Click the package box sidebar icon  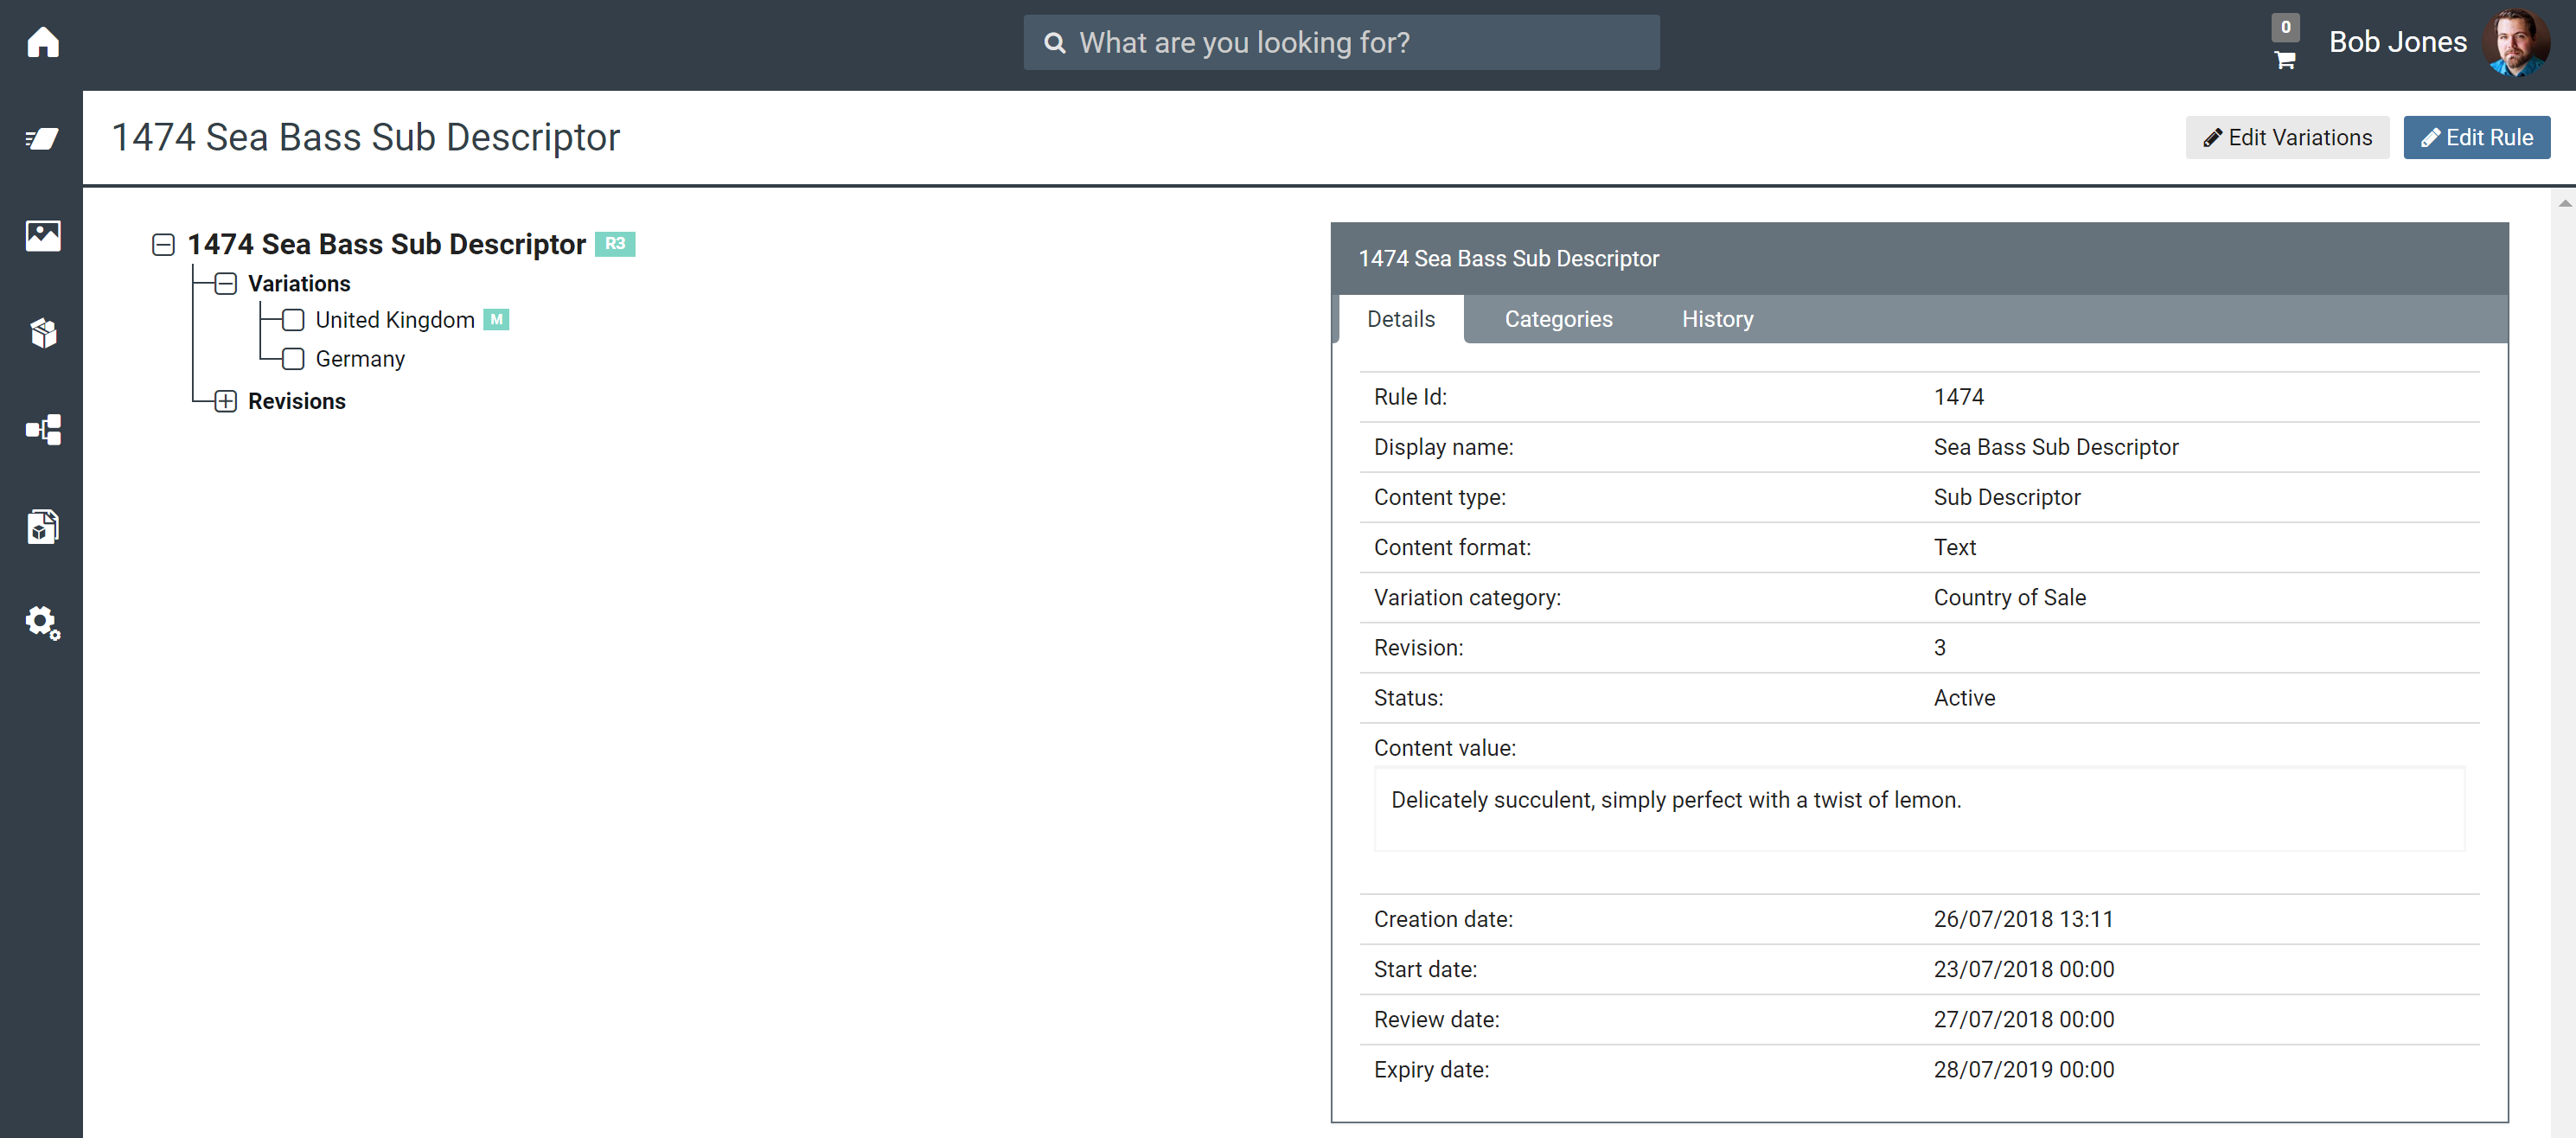coord(42,332)
